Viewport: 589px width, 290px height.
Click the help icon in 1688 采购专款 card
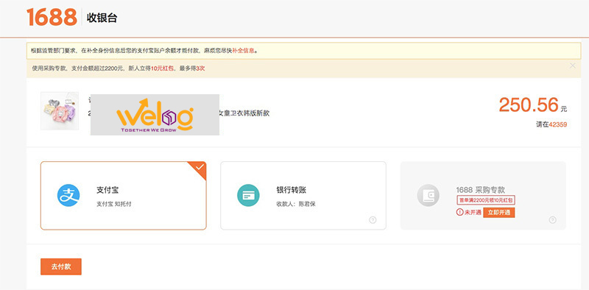tap(553, 220)
